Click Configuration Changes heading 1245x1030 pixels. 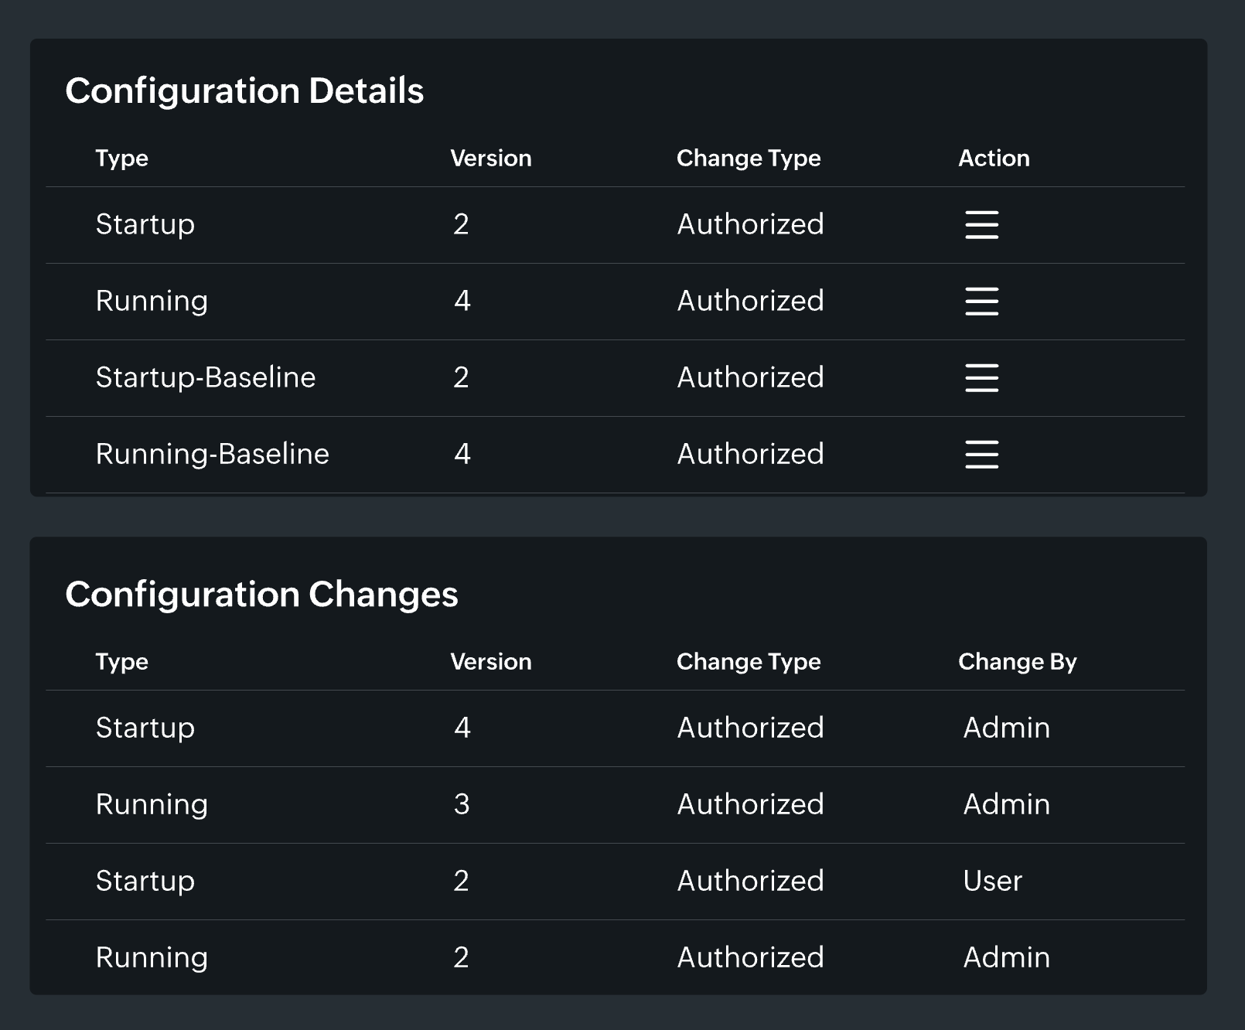(261, 595)
